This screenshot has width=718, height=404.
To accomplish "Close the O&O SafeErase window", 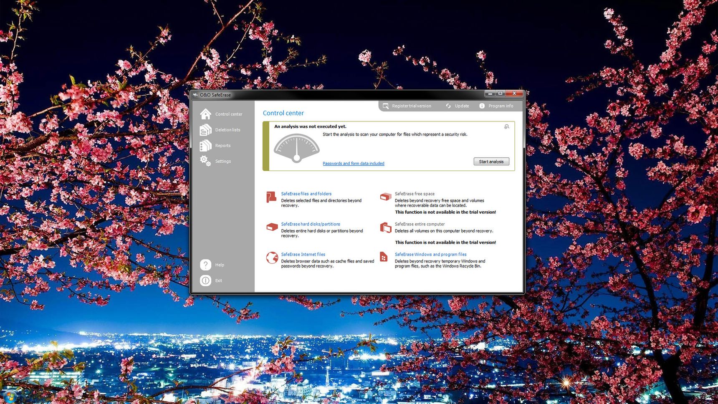I will tap(514, 93).
